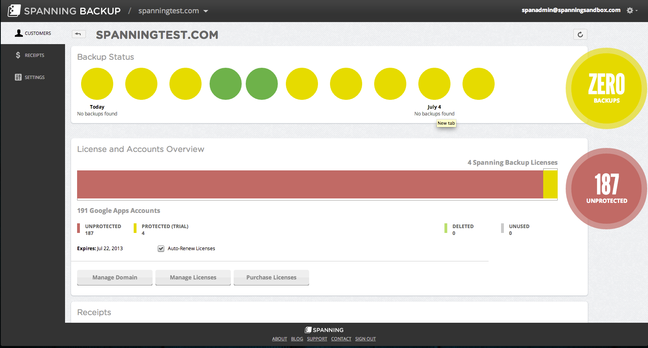Click the Sign Out link

365,339
